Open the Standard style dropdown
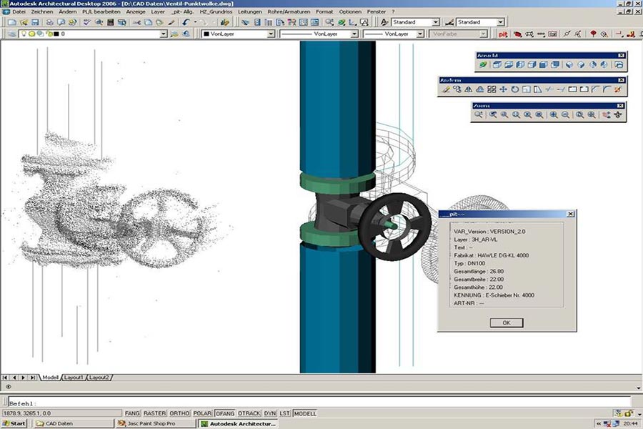The image size is (643, 429). (434, 22)
